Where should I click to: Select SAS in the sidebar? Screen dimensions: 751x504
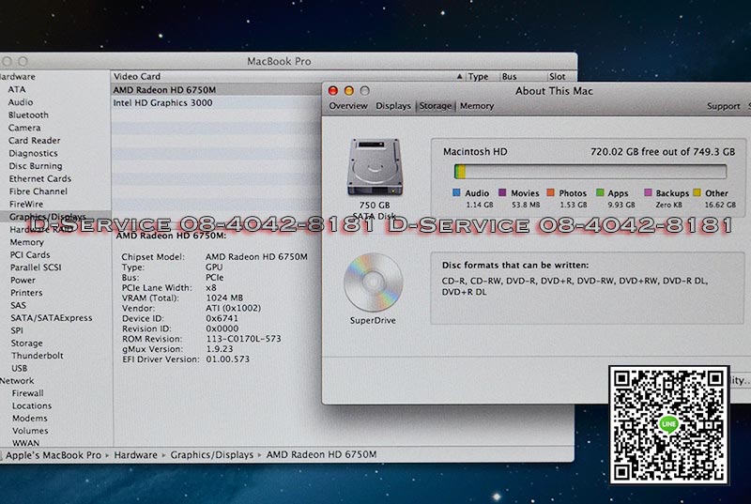[x=18, y=305]
